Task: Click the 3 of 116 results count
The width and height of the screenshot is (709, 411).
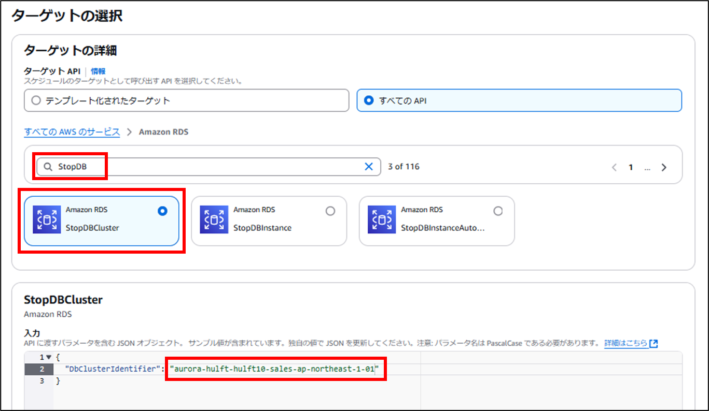Action: [x=404, y=167]
